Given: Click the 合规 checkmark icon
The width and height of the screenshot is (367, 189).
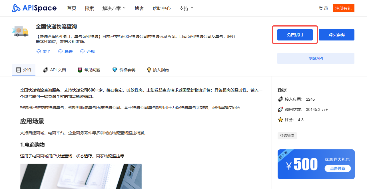Looking at the screenshot, I should [x=82, y=52].
